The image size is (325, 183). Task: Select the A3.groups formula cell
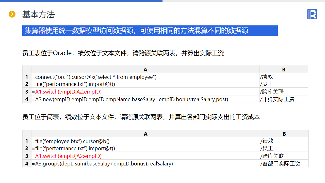(x=146, y=163)
